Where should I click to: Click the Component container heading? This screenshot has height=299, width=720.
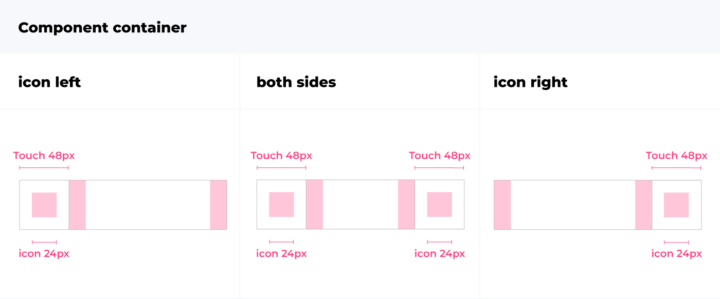coord(102,27)
